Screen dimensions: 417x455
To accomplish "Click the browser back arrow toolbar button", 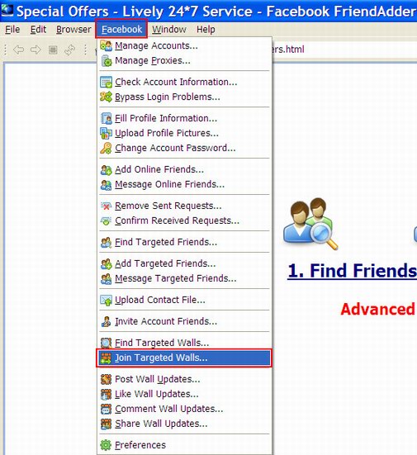I will click(x=18, y=50).
